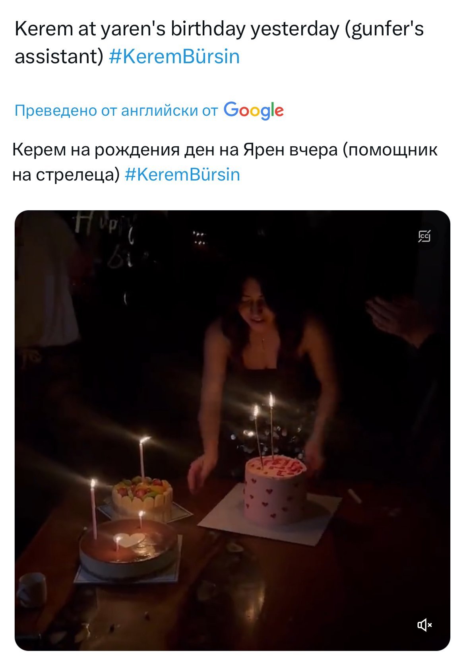Viewport: 465px width, 658px height.
Task: Unmute the video with the speaker icon
Action: click(424, 625)
